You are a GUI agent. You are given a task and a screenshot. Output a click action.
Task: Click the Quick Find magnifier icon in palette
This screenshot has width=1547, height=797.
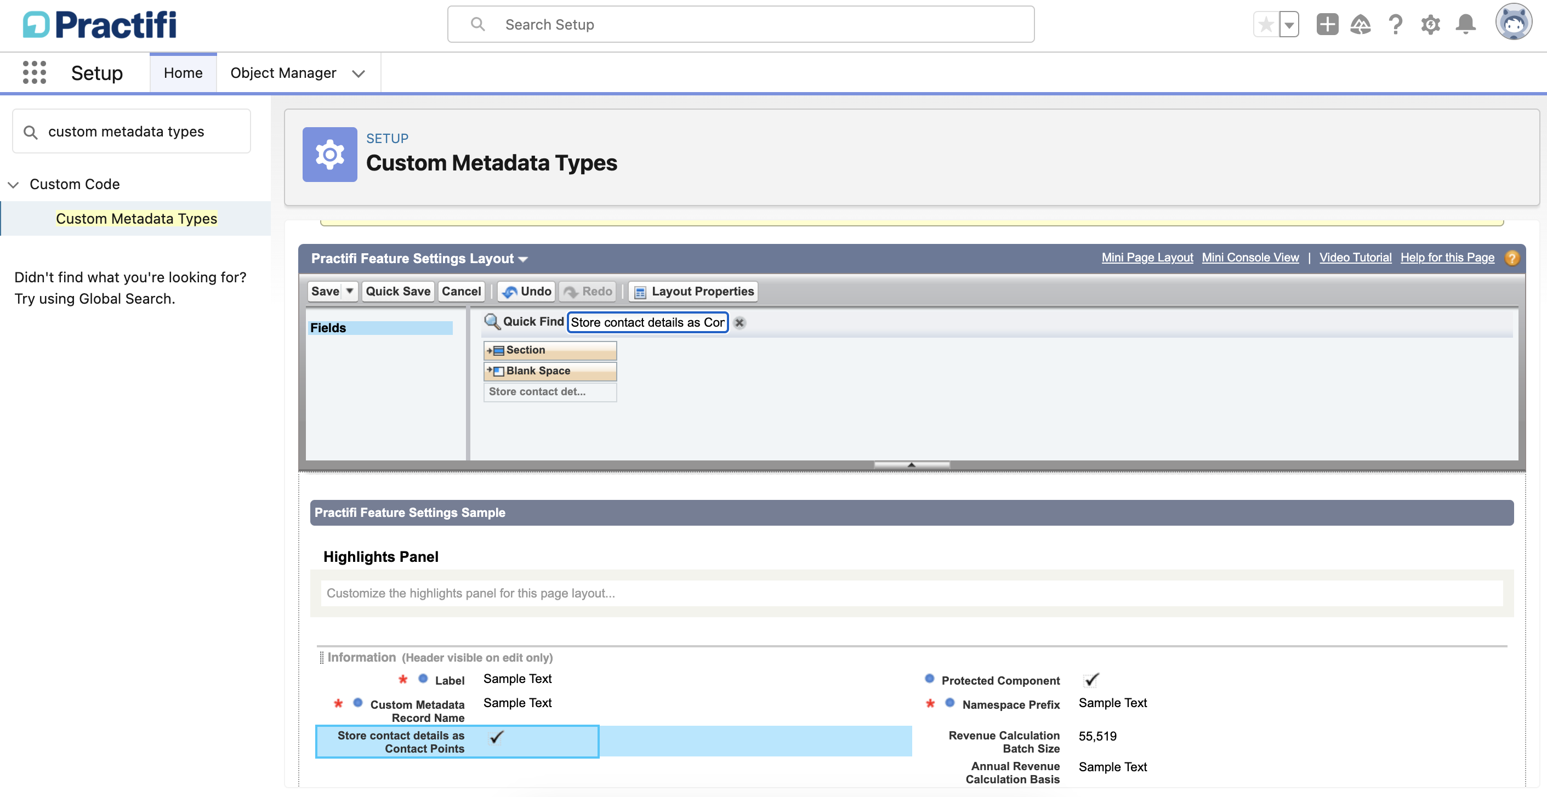tap(492, 321)
